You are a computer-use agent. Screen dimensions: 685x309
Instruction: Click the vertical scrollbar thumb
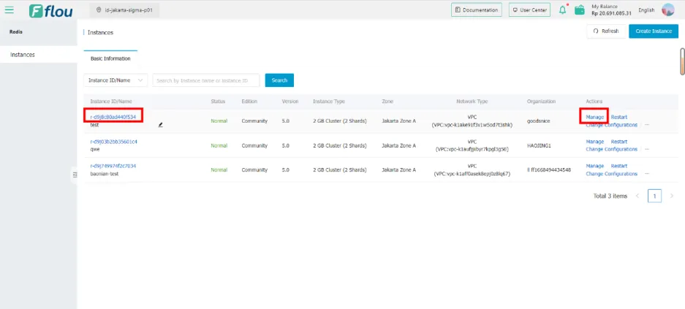tap(682, 61)
